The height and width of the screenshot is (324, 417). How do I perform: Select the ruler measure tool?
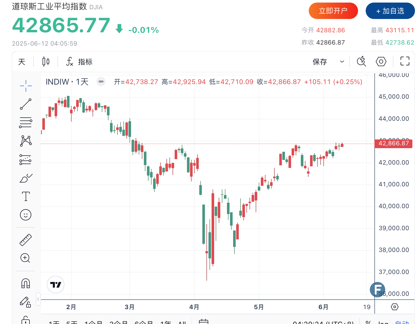[26, 240]
